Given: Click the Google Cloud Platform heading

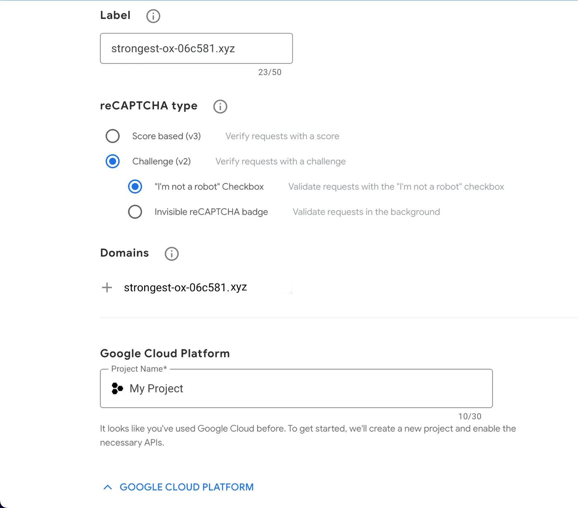Looking at the screenshot, I should click(165, 354).
